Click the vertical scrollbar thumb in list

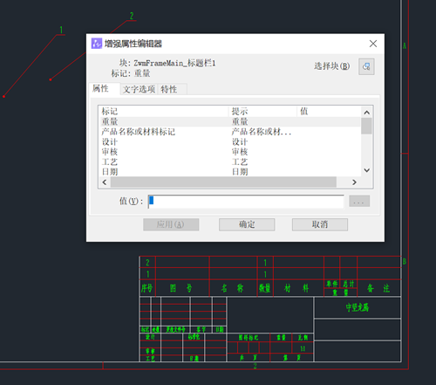366,126
